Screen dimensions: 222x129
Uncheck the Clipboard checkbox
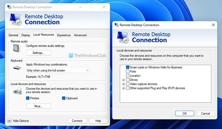coord(63,98)
